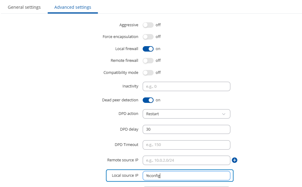Toggle Compatibility mode on

148,73
